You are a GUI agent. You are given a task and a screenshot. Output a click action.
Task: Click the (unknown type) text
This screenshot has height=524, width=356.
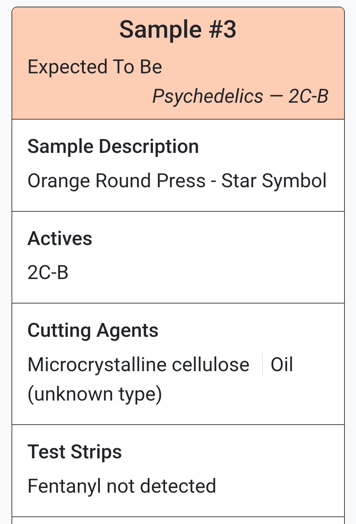coord(95,394)
